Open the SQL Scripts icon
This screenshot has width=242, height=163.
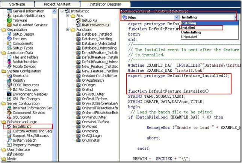tap(9, 117)
